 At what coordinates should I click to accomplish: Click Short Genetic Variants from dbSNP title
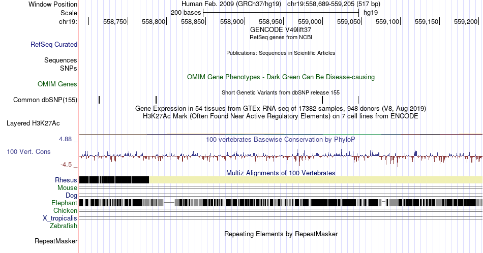pos(281,92)
